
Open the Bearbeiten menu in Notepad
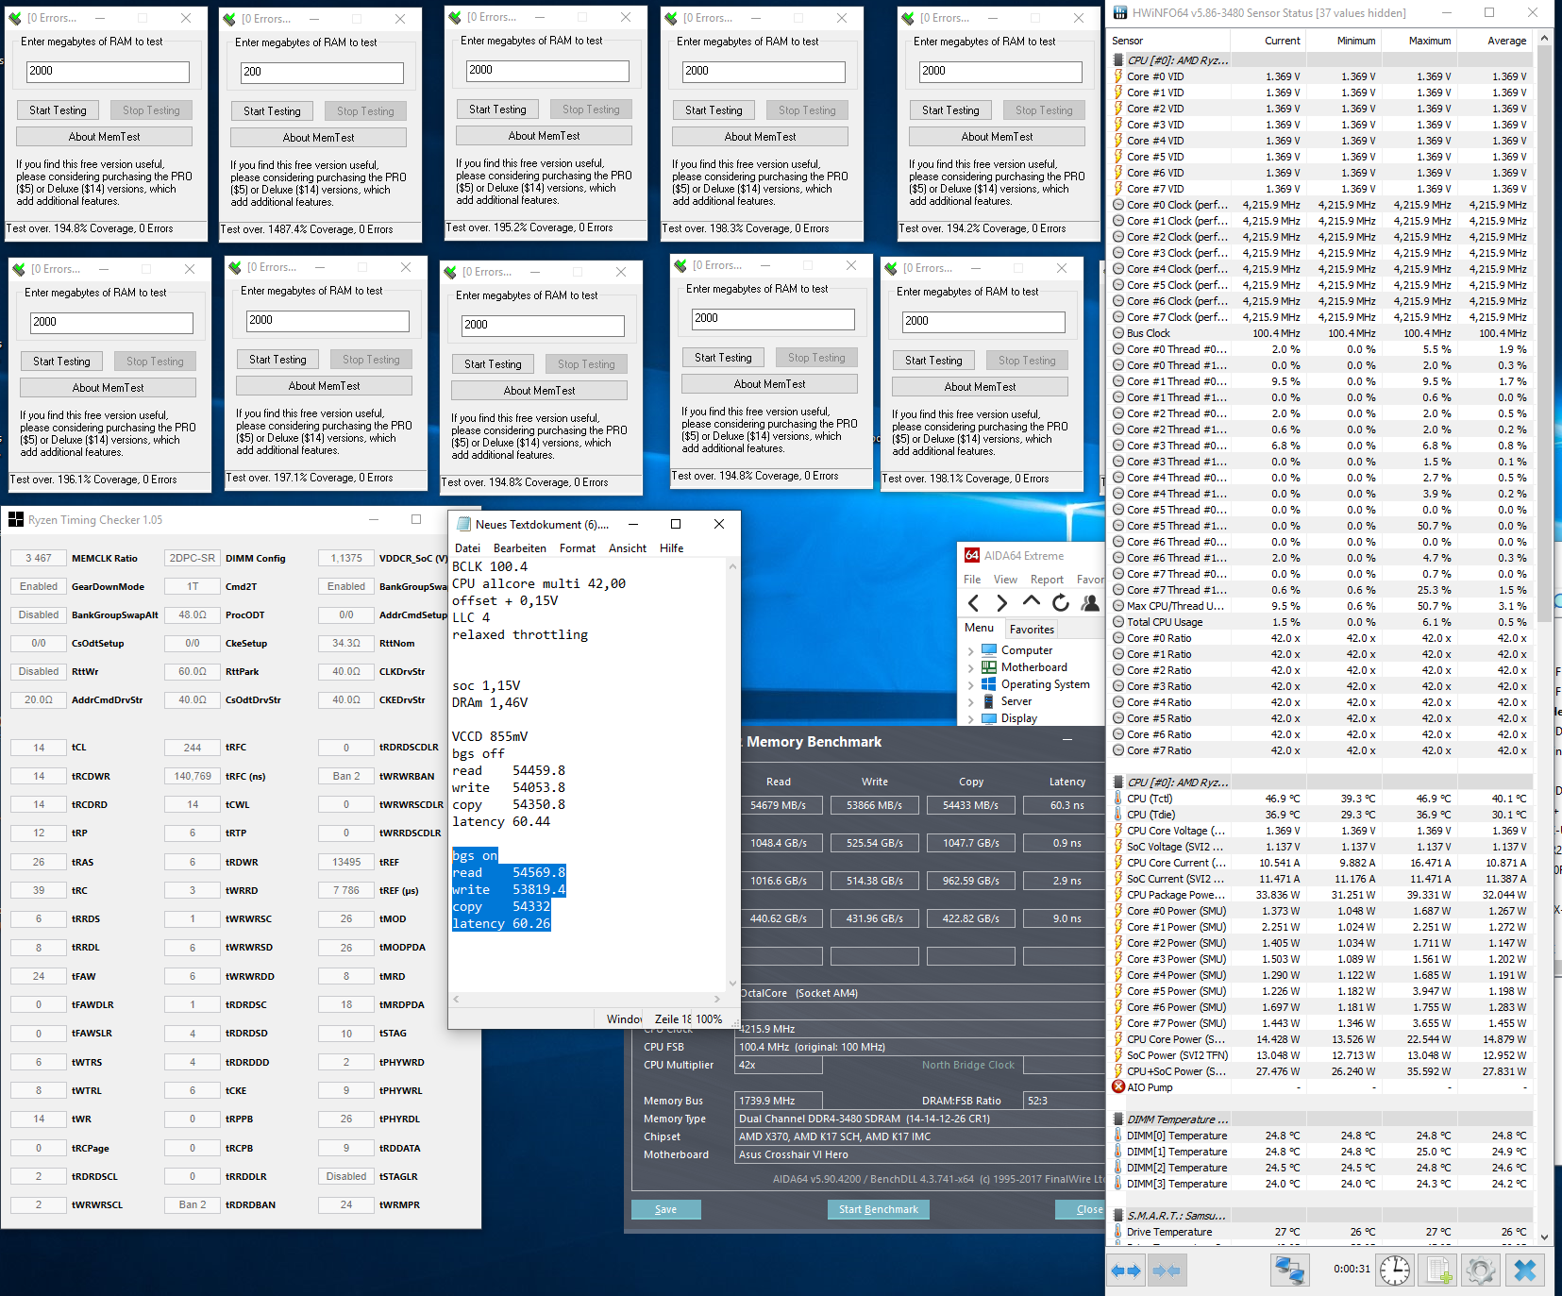point(520,548)
